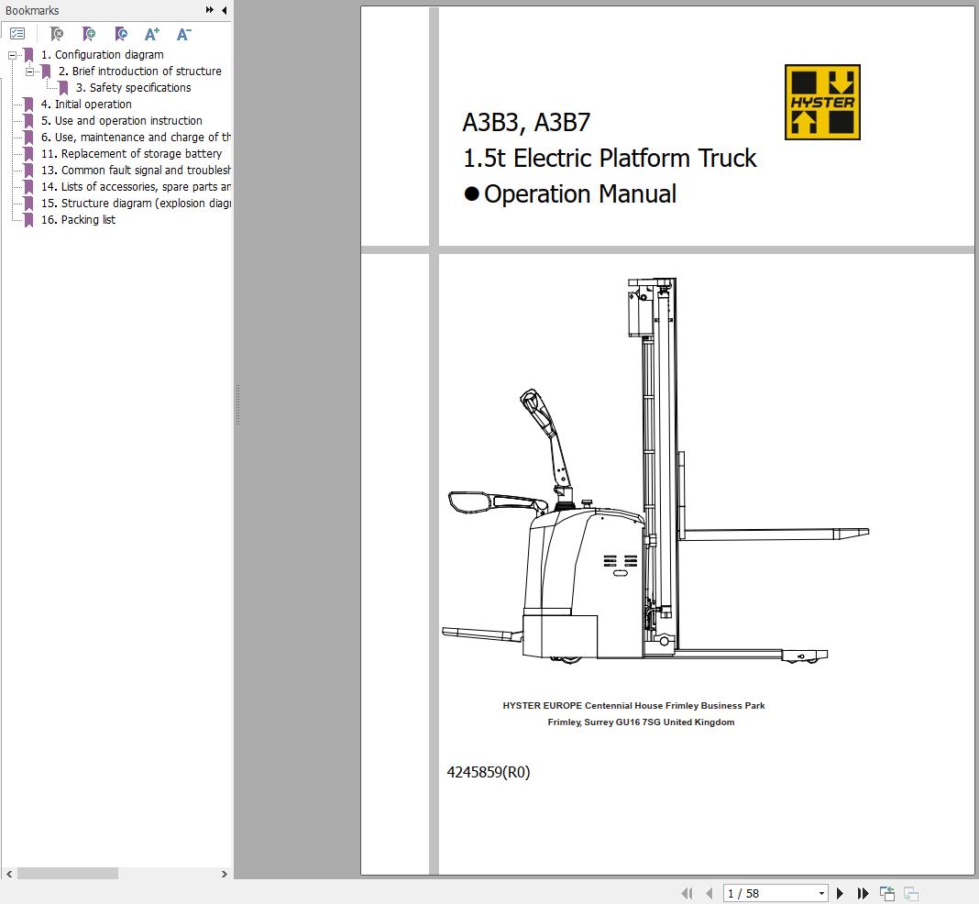Open bookmark 4. Initial operation
979x904 pixels.
(86, 105)
